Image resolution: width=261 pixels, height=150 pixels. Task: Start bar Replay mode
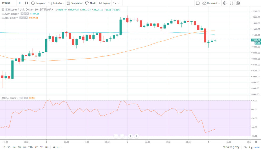pyautogui.click(x=104, y=3)
